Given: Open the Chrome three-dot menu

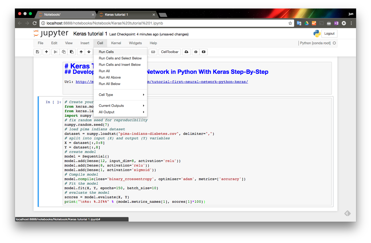Looking at the screenshot, I should [x=351, y=23].
